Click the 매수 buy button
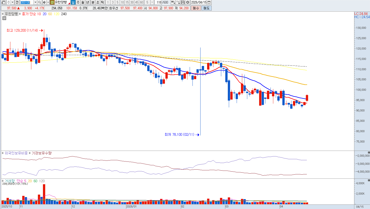The image size is (370, 209). 196,8
